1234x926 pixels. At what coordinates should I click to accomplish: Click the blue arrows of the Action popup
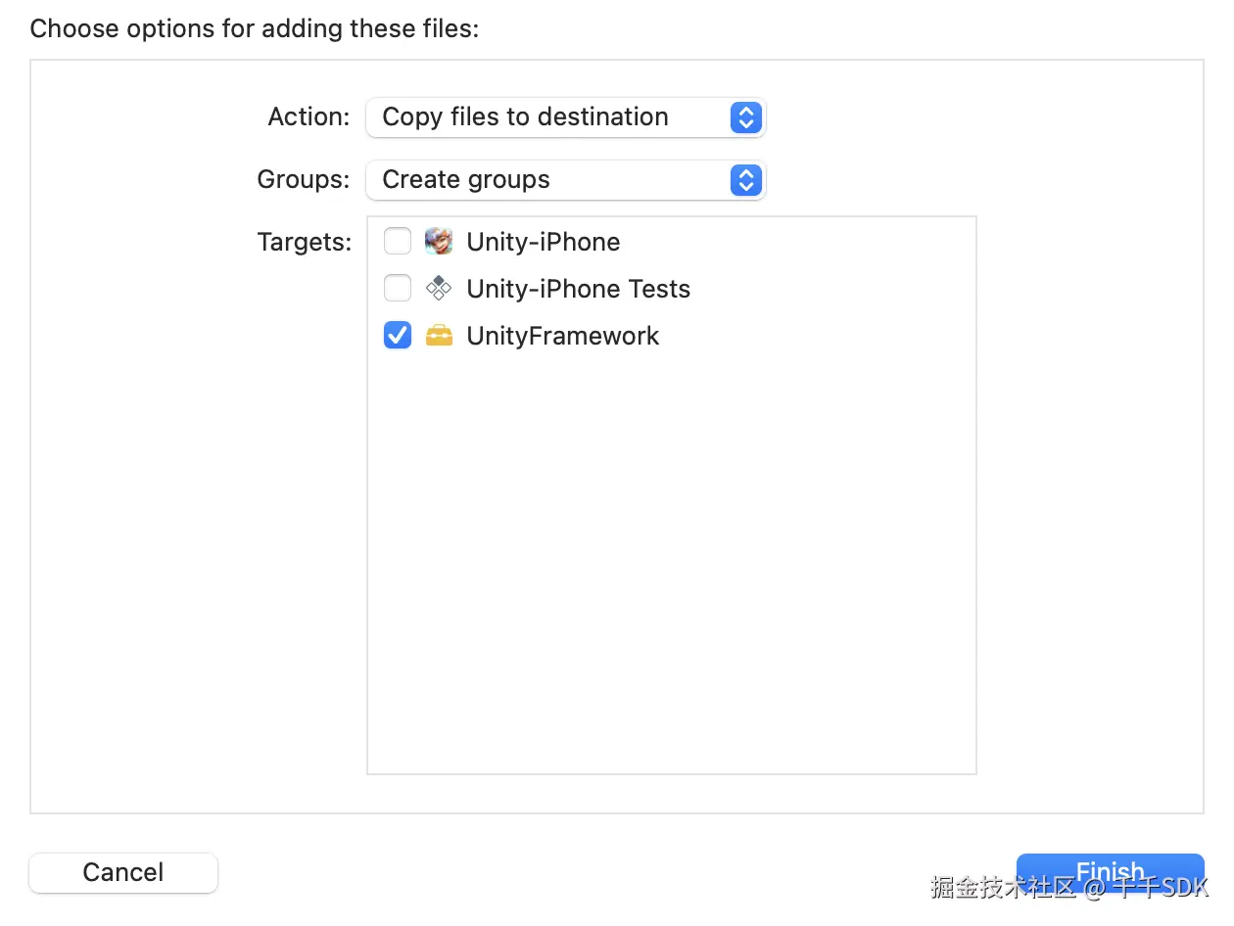(x=745, y=117)
